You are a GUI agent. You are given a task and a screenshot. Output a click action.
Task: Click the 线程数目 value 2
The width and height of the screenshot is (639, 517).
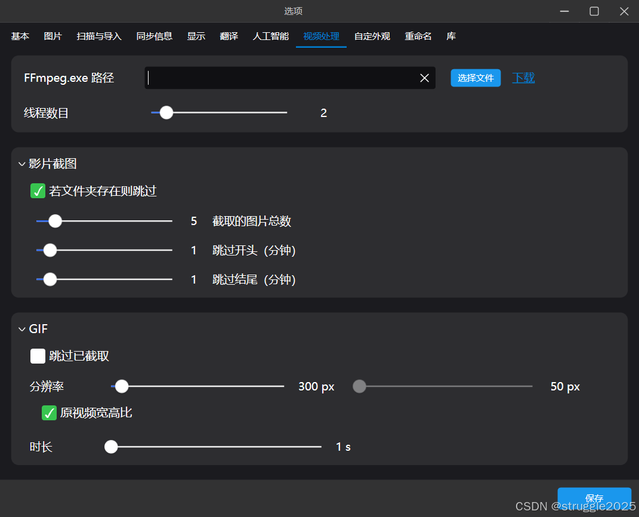click(323, 113)
